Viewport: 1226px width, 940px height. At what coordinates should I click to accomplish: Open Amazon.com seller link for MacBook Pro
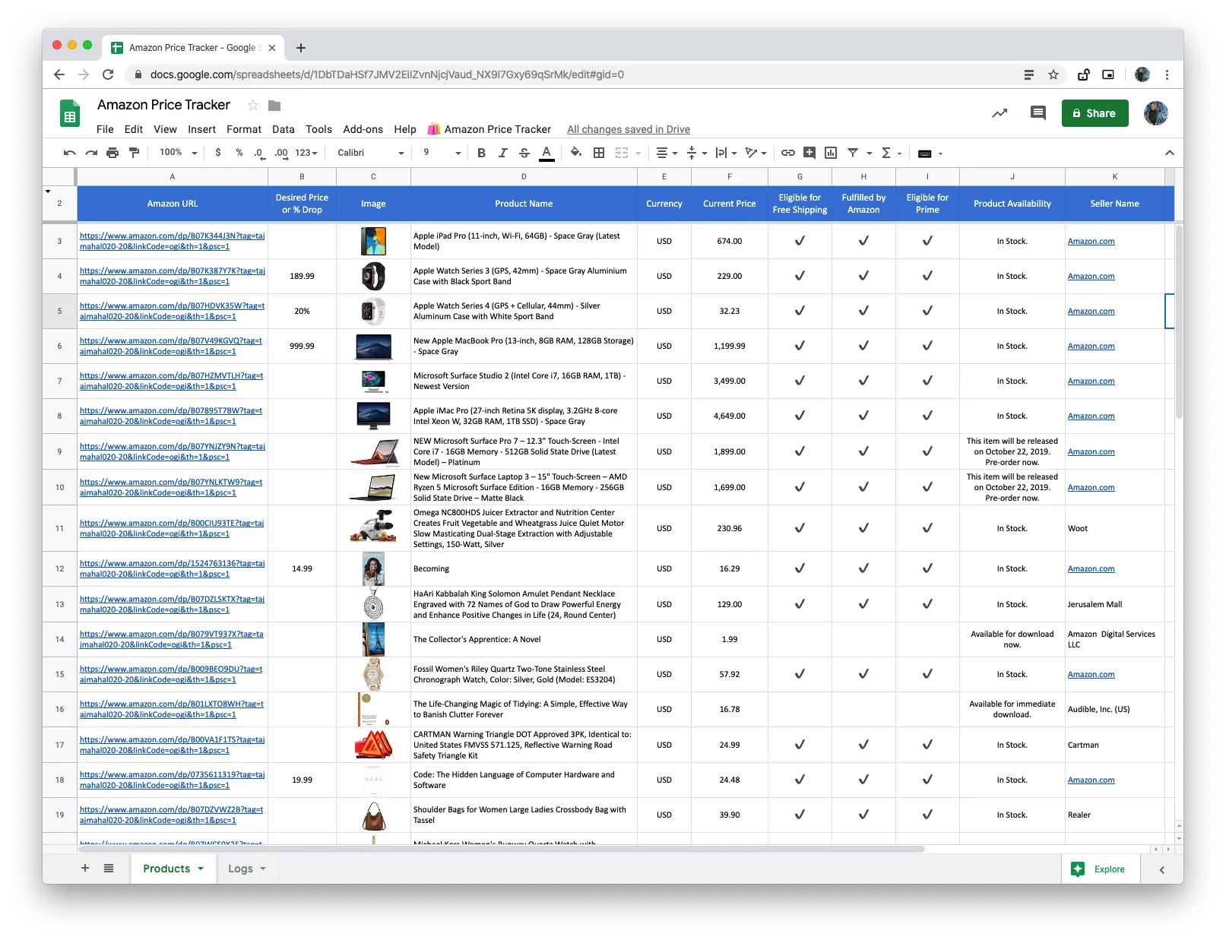(1091, 346)
